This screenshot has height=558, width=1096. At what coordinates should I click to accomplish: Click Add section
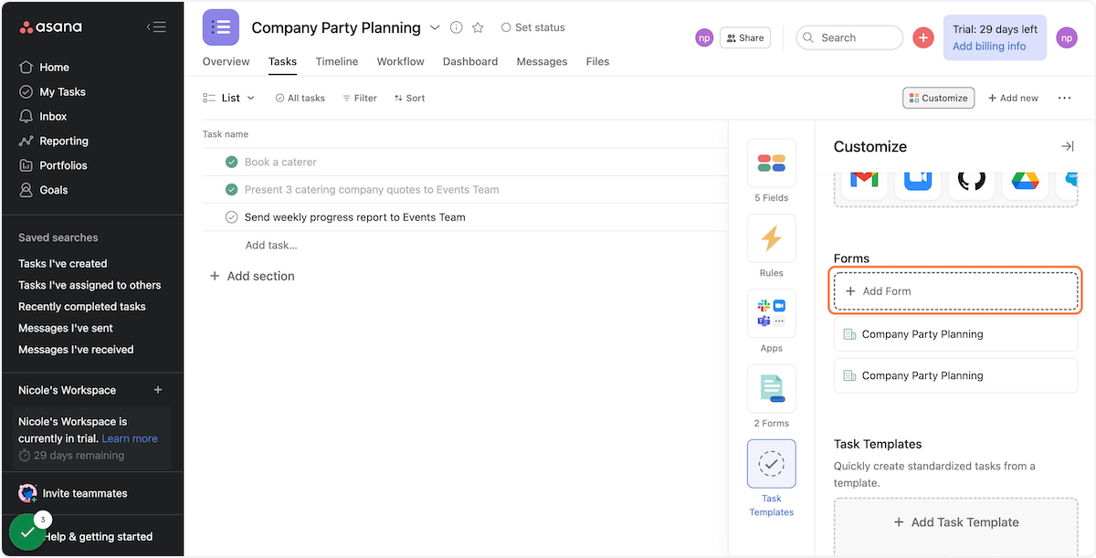pos(252,276)
